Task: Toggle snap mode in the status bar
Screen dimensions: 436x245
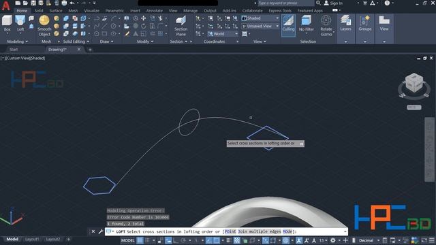Action: [x=147, y=240]
